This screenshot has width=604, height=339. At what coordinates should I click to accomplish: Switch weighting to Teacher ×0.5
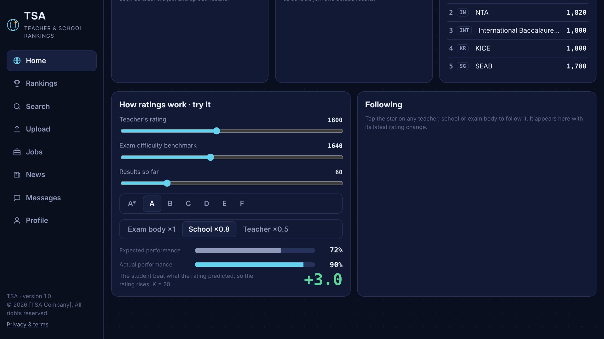[x=266, y=229]
